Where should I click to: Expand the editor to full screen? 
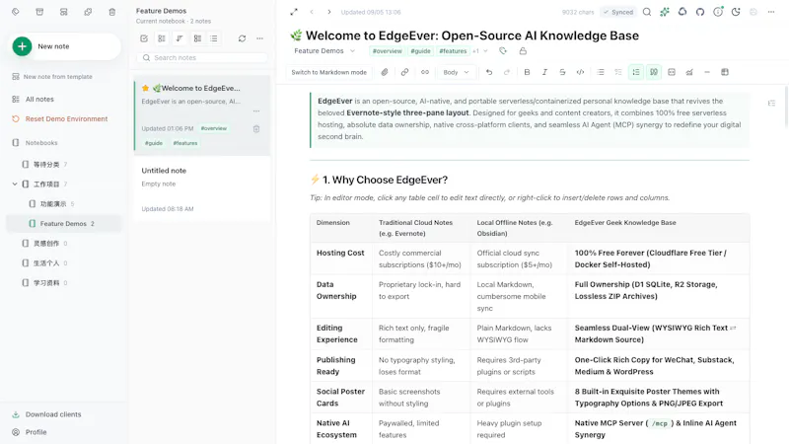[294, 12]
